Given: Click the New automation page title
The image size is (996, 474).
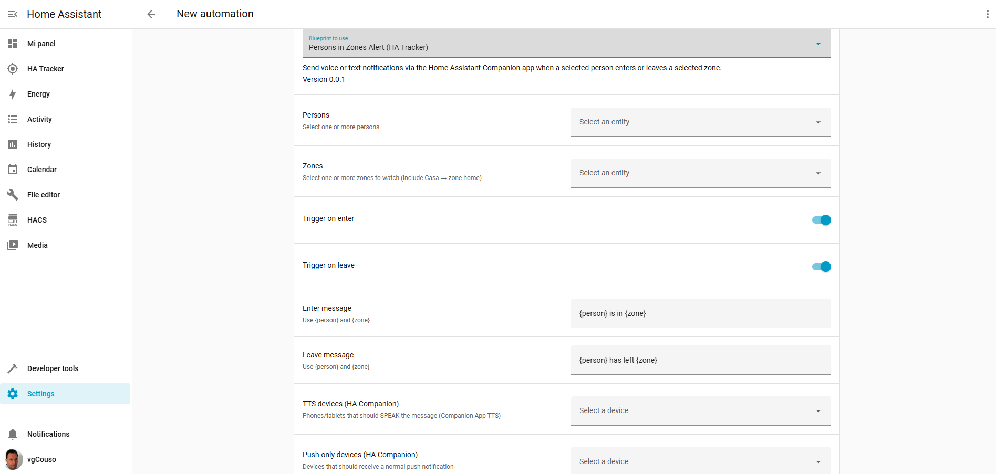Looking at the screenshot, I should click(215, 14).
